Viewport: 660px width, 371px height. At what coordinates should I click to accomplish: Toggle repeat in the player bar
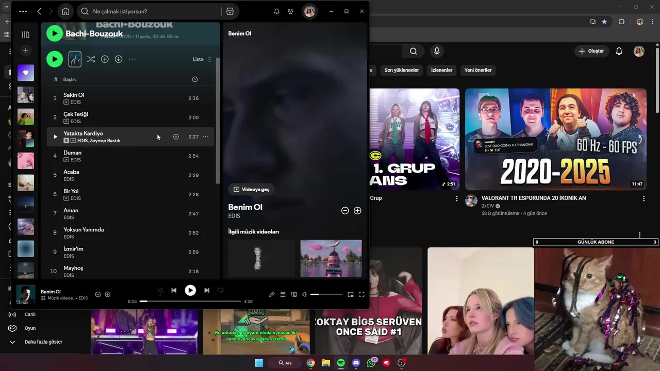(x=221, y=290)
